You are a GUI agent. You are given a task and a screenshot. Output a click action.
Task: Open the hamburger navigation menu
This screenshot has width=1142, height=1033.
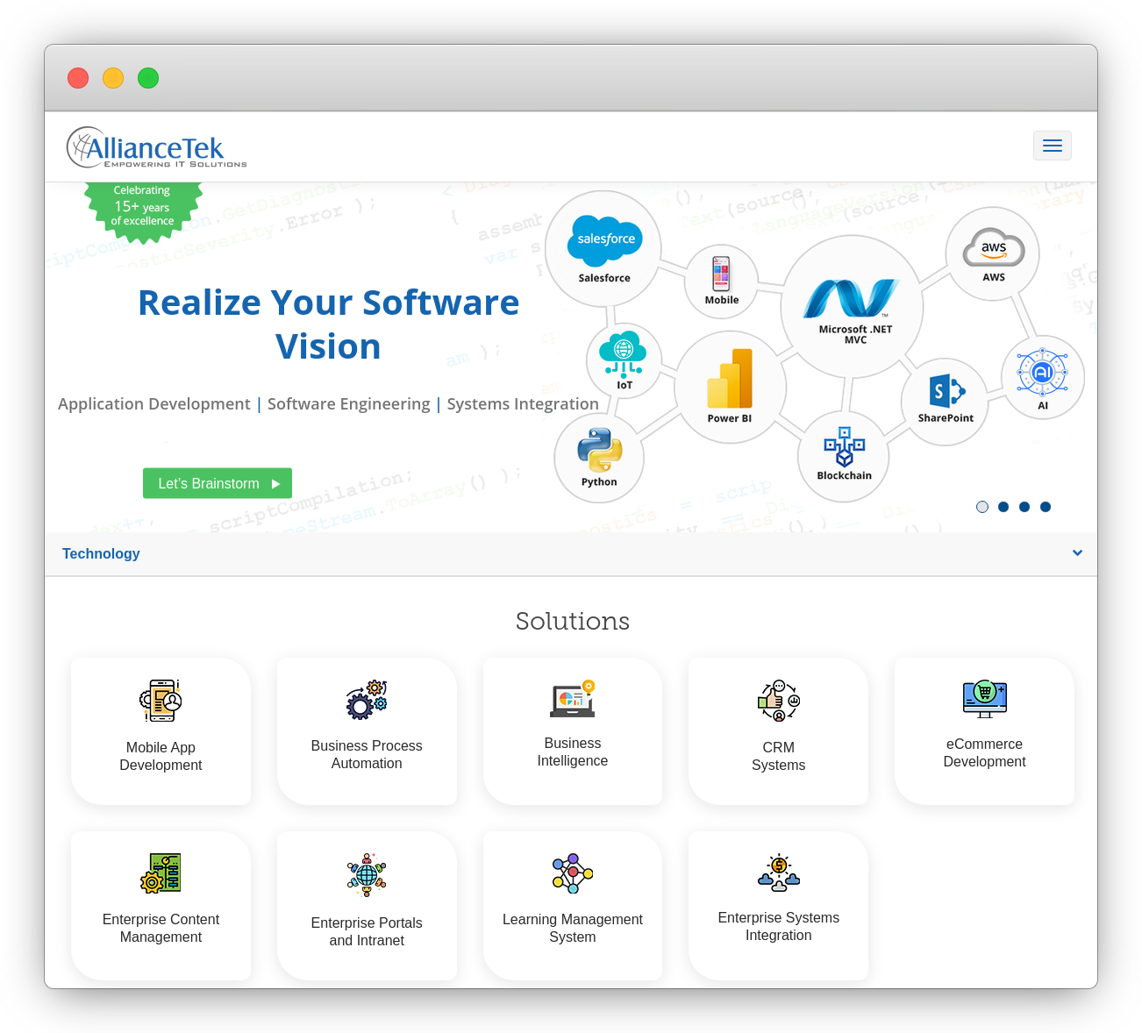1053,146
